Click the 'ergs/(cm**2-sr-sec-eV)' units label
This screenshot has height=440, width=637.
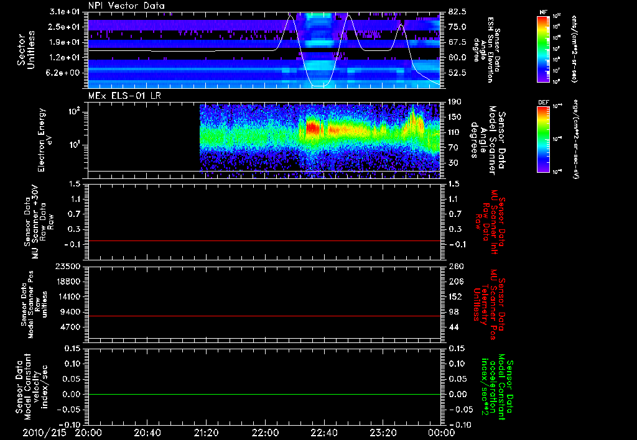[575, 139]
